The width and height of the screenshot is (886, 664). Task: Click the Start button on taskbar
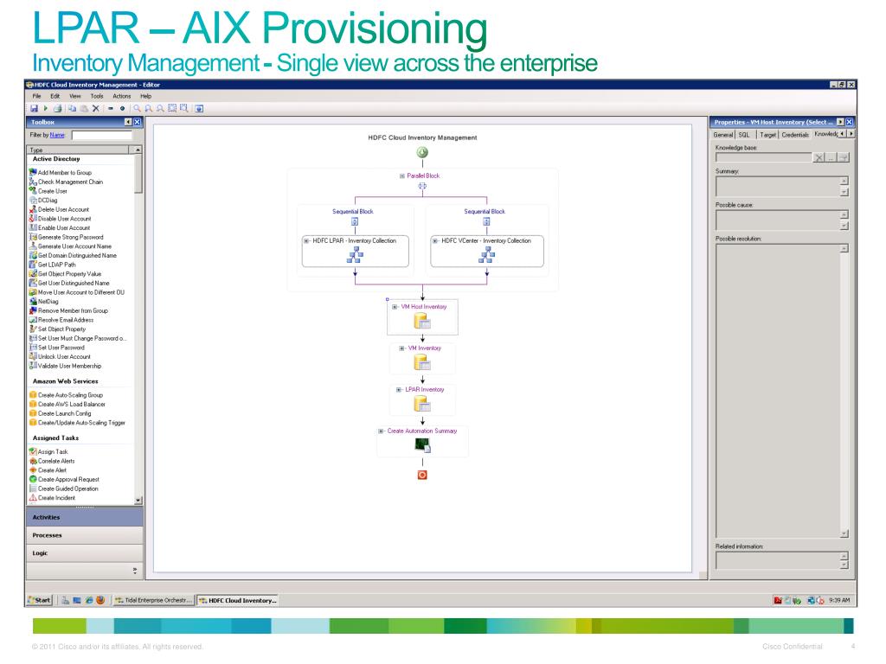tap(40, 600)
